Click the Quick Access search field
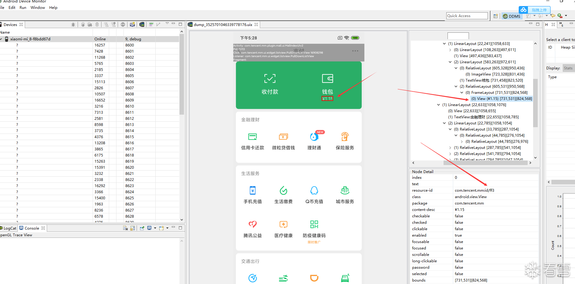The image size is (575, 284). pyautogui.click(x=467, y=16)
